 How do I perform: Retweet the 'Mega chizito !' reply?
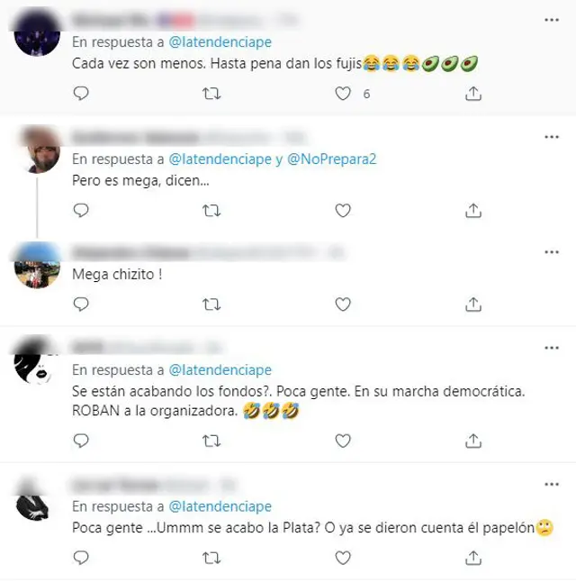click(211, 305)
